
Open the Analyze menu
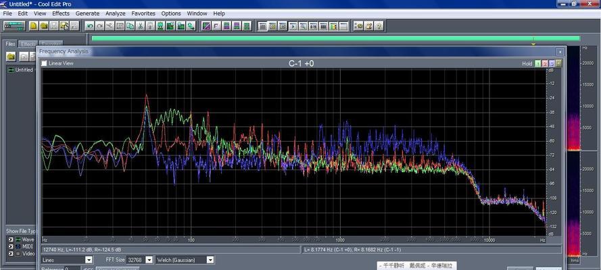click(116, 13)
